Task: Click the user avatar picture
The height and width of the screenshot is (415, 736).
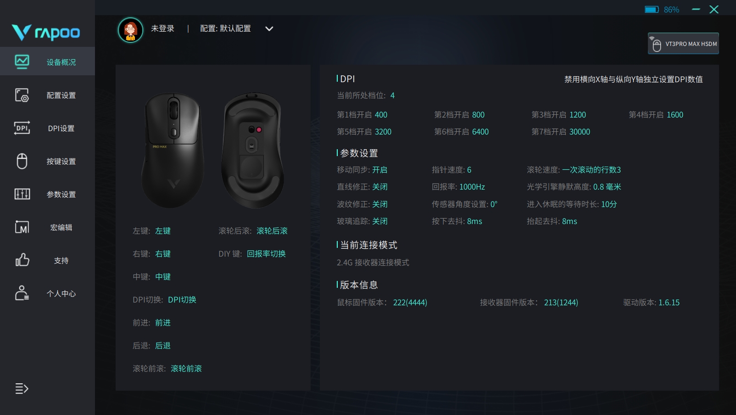Action: click(131, 30)
